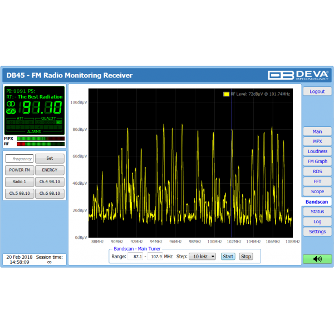
Task: Click the '20 Feb 2018 14:58:09' timestamp
Action: pyautogui.click(x=19, y=259)
